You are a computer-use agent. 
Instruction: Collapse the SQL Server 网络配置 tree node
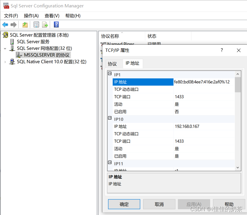coord(5,49)
